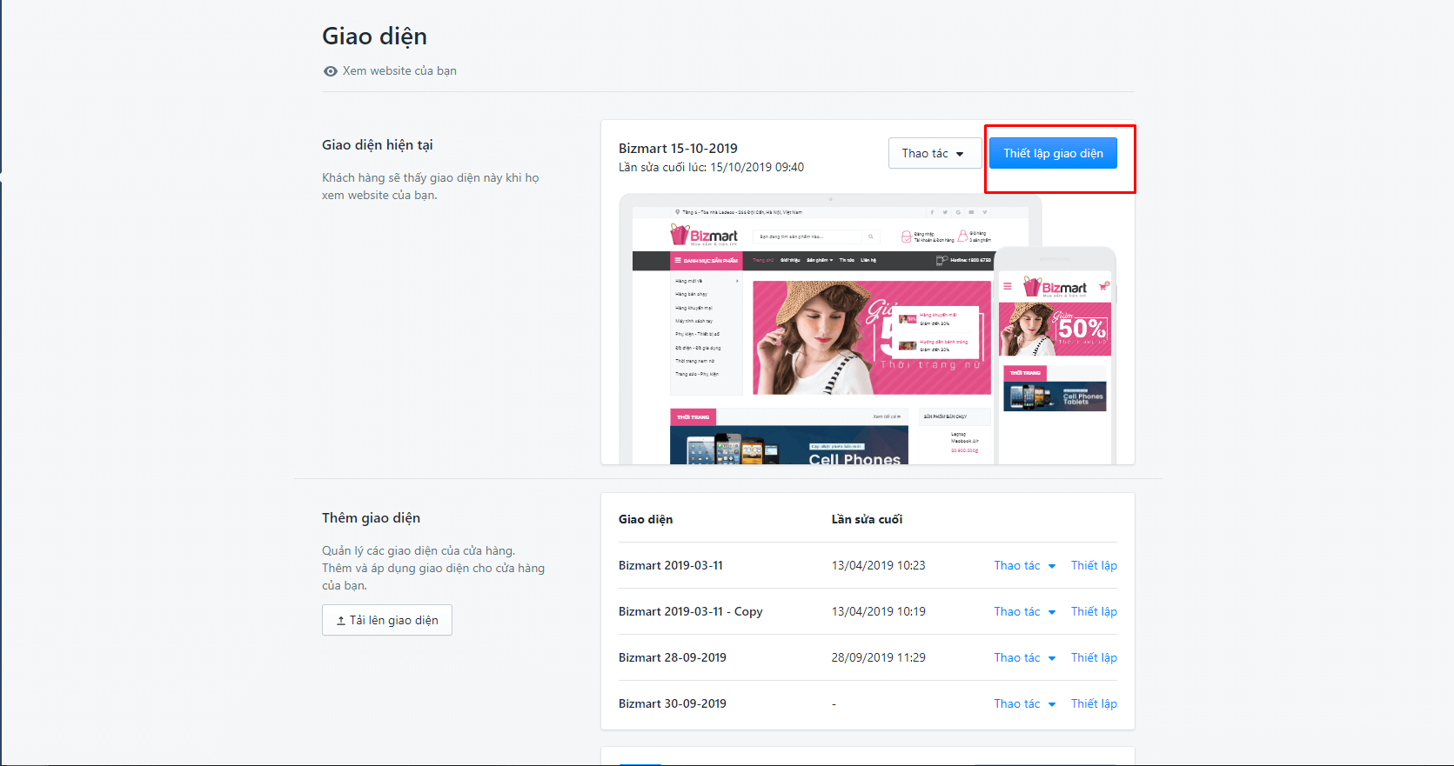Image resolution: width=1454 pixels, height=766 pixels.
Task: Expand Thao tác for Bizmart 30-09-2019
Action: click(1025, 703)
